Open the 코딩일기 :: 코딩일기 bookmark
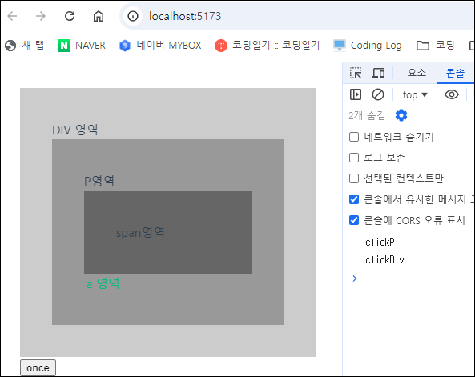Viewport: 475px width, 377px height. click(267, 46)
